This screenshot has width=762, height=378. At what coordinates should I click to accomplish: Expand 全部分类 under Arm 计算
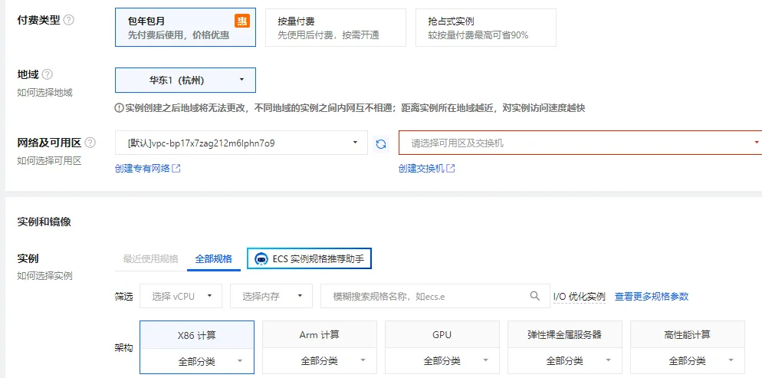tap(319, 361)
